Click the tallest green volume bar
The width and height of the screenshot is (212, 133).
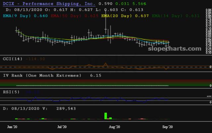106,116
